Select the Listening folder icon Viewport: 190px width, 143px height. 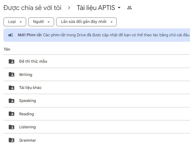[11, 127]
